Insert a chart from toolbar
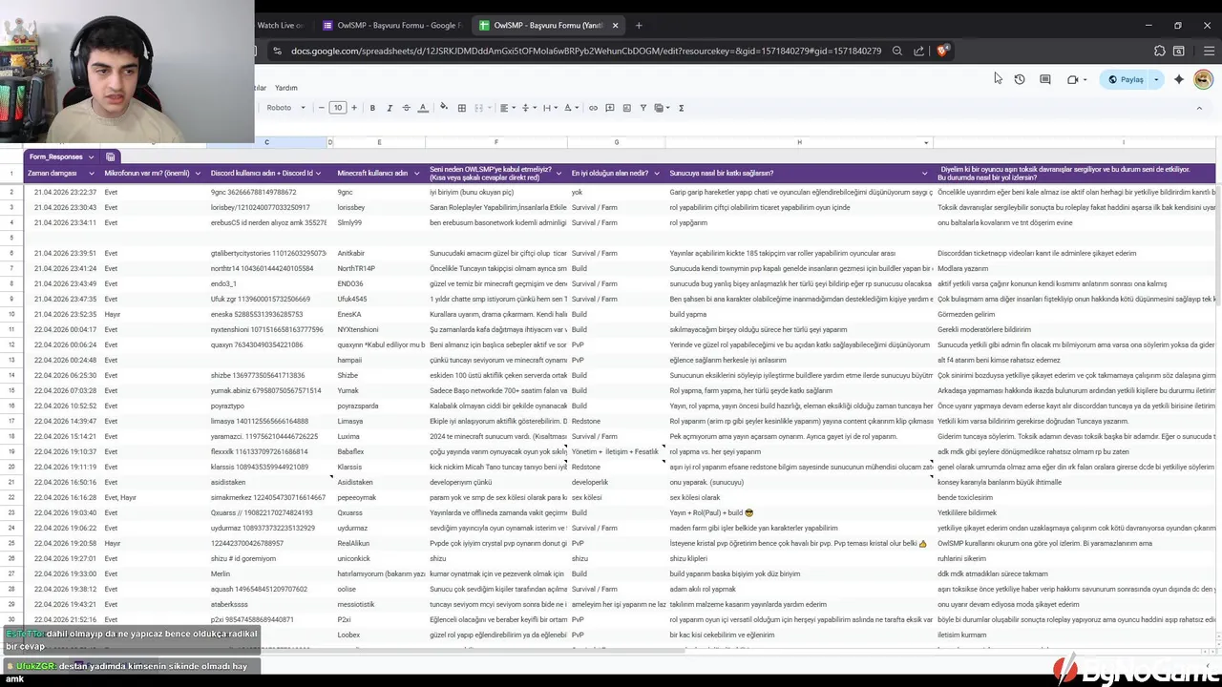The width and height of the screenshot is (1222, 687). [x=626, y=108]
